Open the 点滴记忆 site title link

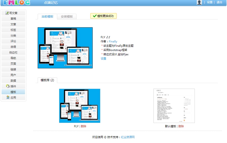point(51,3)
